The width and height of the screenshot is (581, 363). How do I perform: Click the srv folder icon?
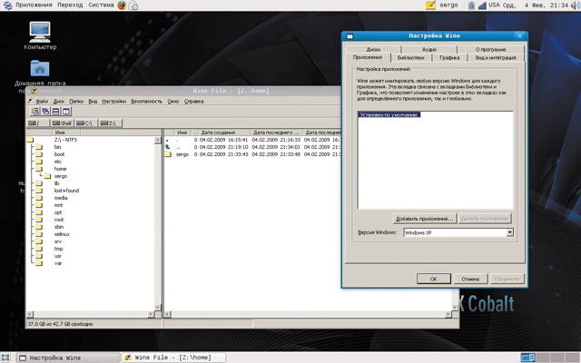[39, 241]
